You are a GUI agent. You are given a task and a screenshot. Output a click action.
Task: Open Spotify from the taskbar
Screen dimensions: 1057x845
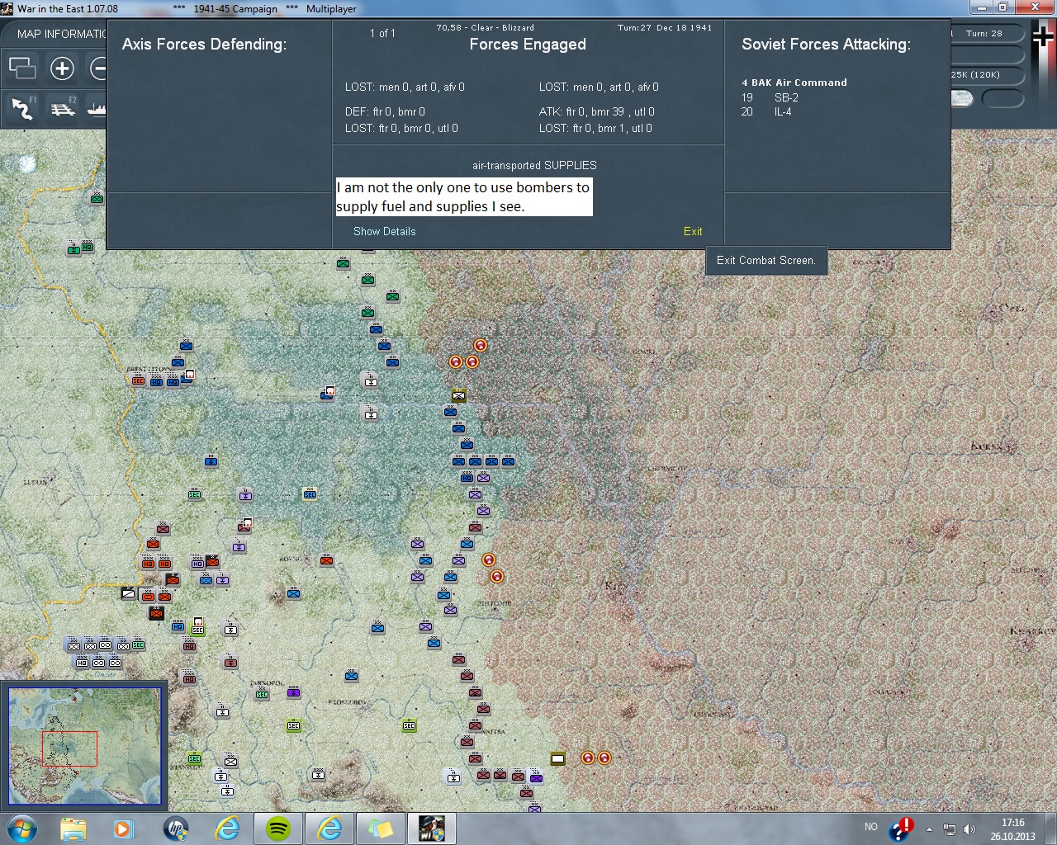coord(278,828)
